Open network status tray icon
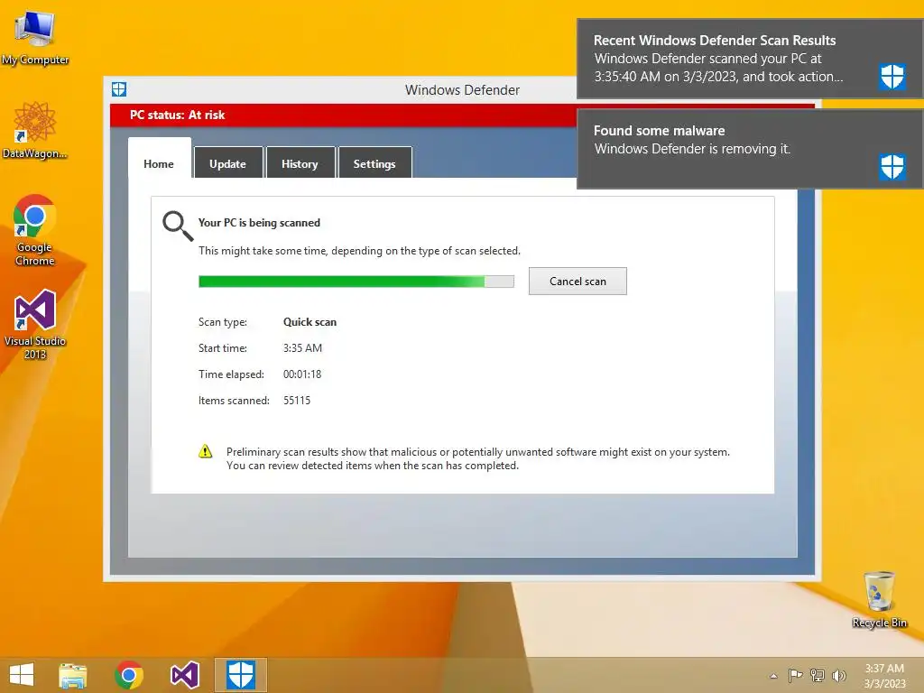The width and height of the screenshot is (924, 693). coord(818,675)
